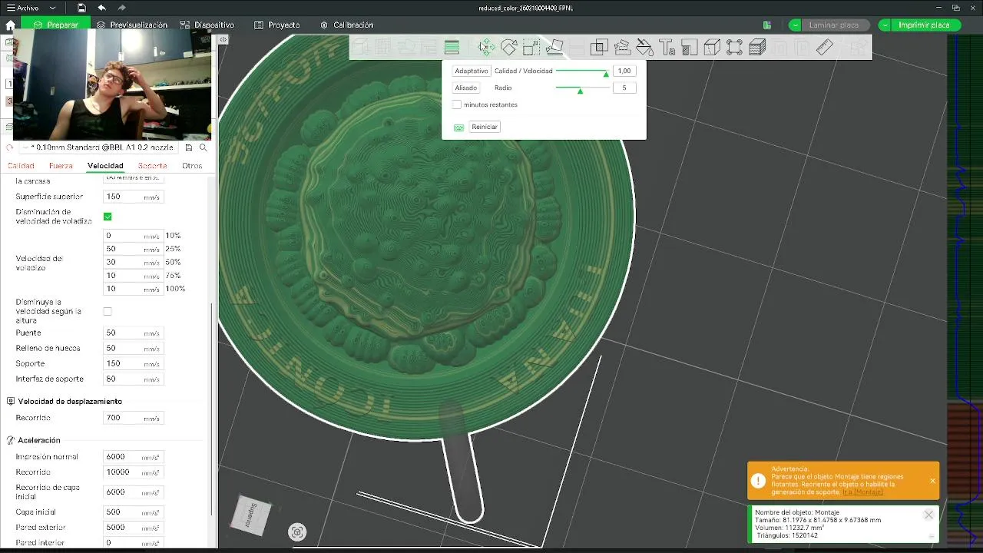Click the Reiniciar button
The height and width of the screenshot is (553, 983).
pos(485,127)
